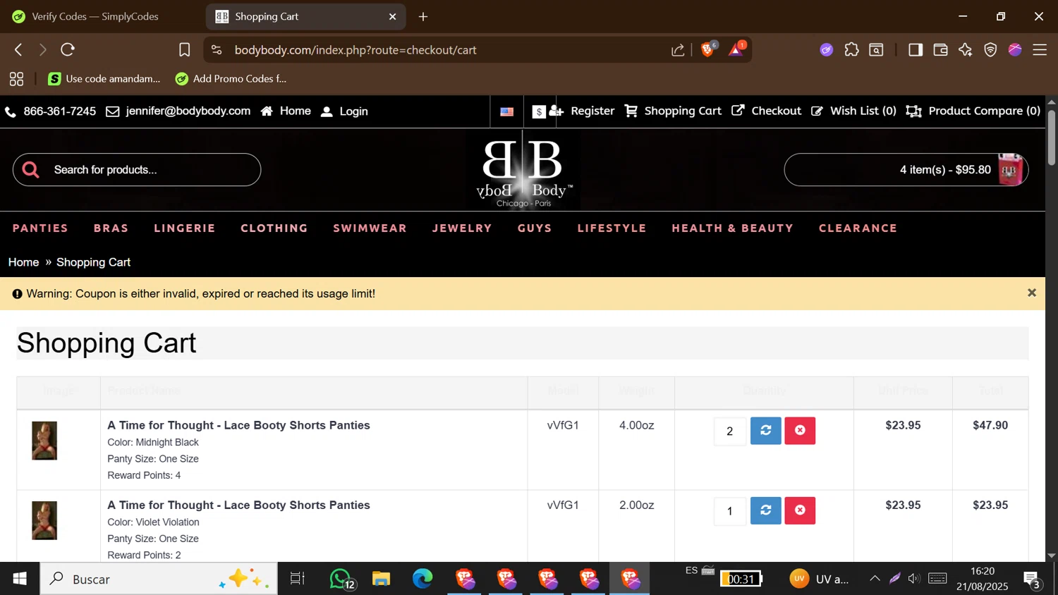Dismiss the coupon warning with X

[1032, 293]
